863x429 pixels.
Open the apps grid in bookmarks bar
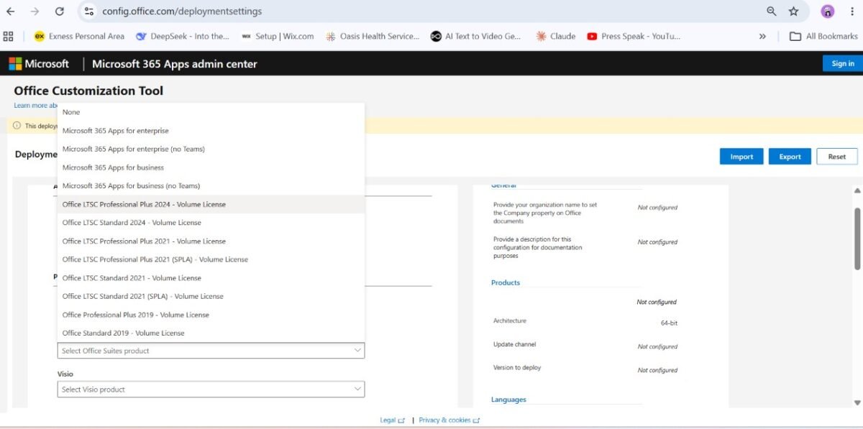9,36
